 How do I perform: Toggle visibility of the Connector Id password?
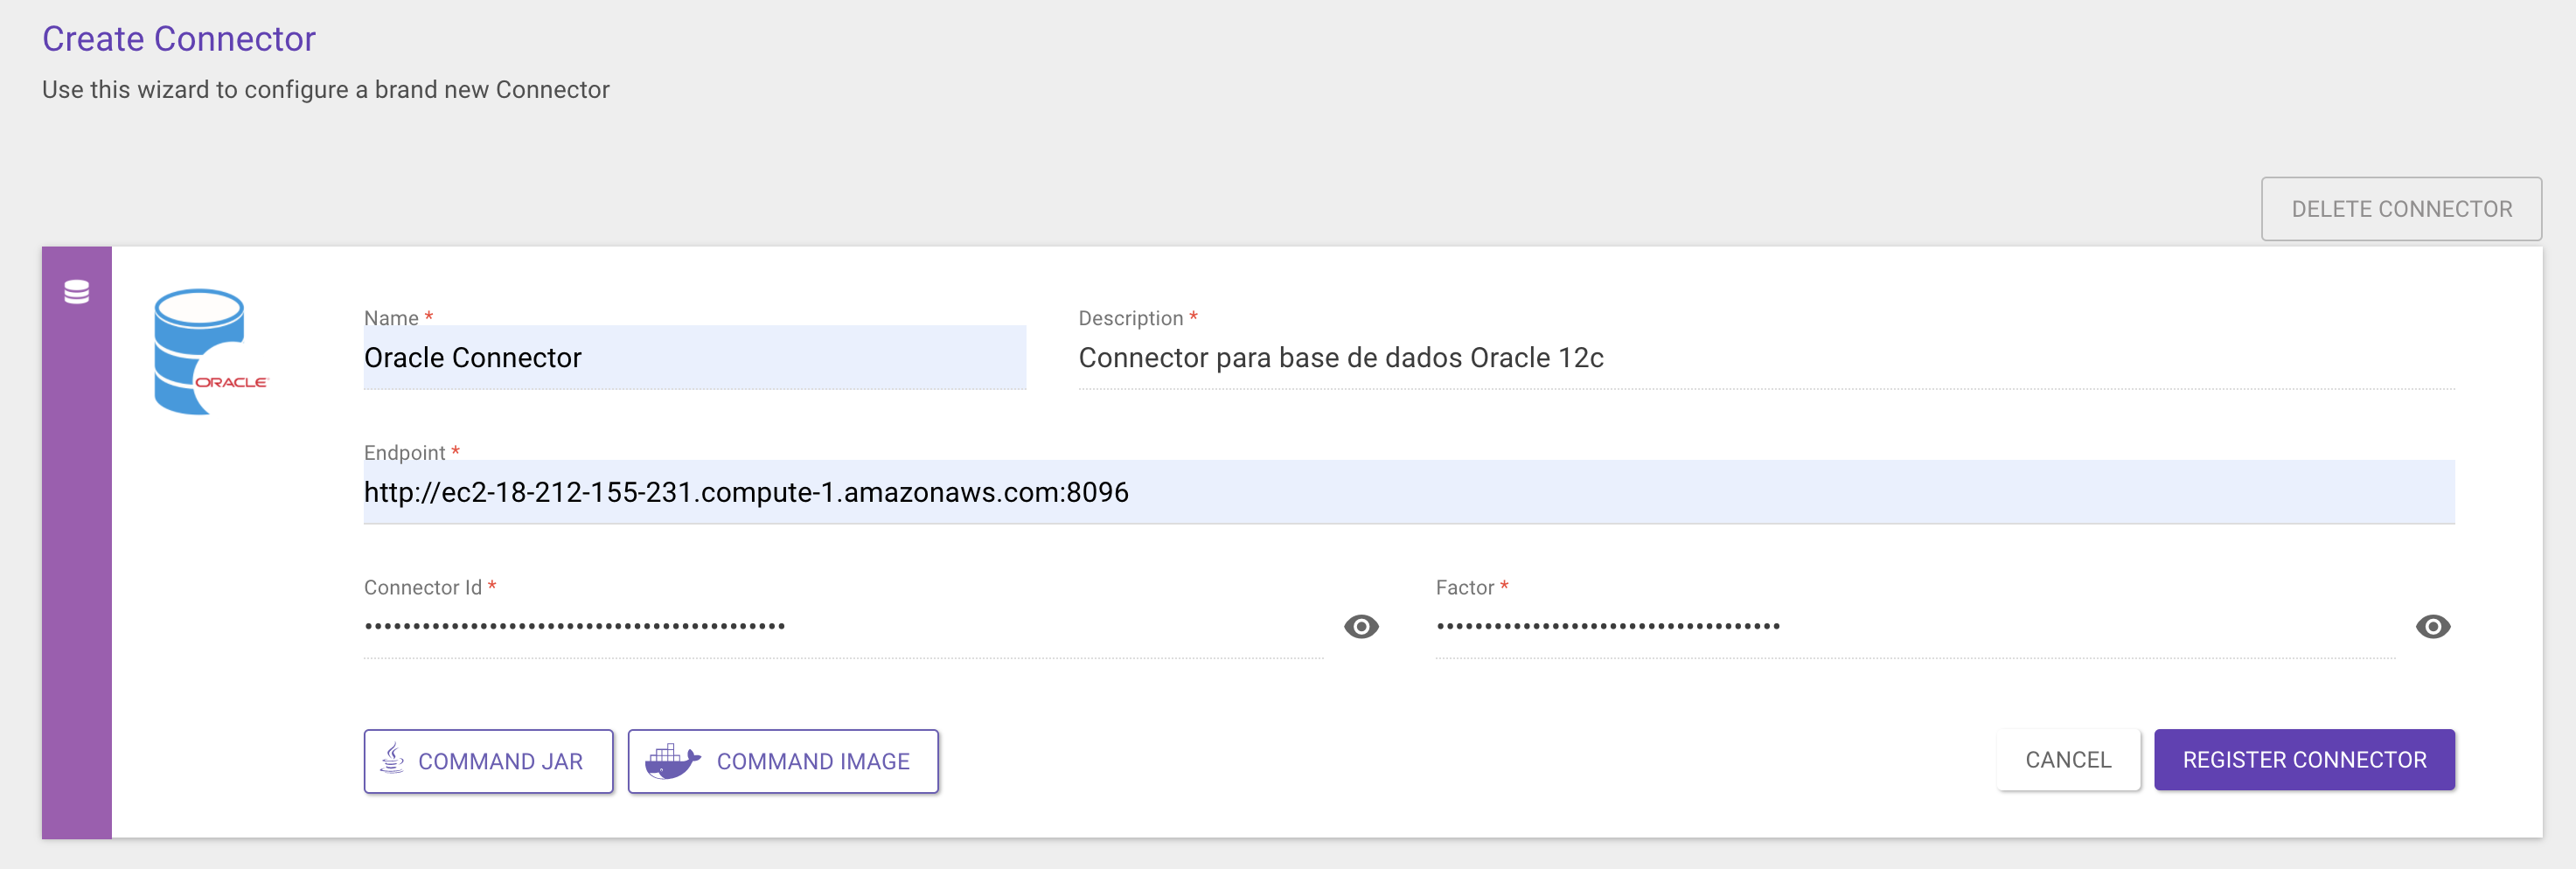coord(1361,627)
